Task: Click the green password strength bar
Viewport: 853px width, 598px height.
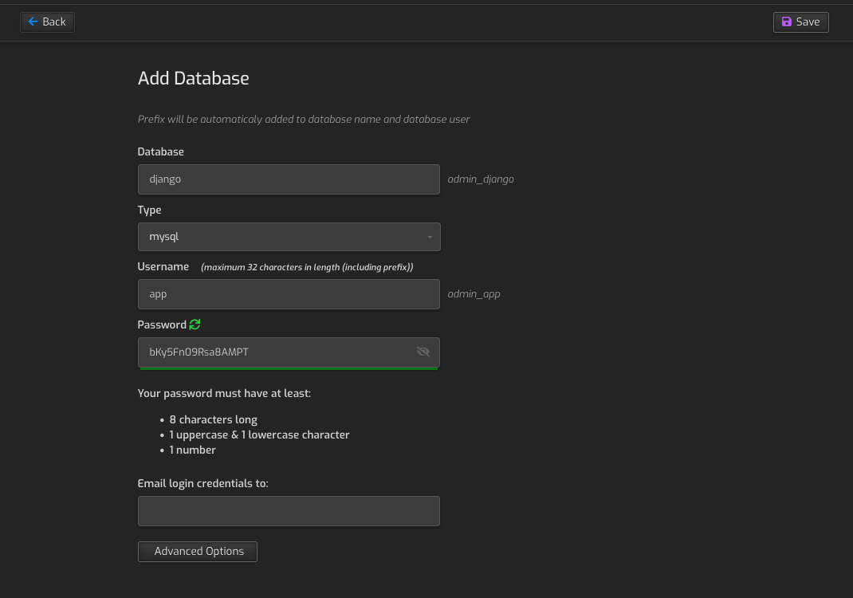Action: [x=289, y=368]
